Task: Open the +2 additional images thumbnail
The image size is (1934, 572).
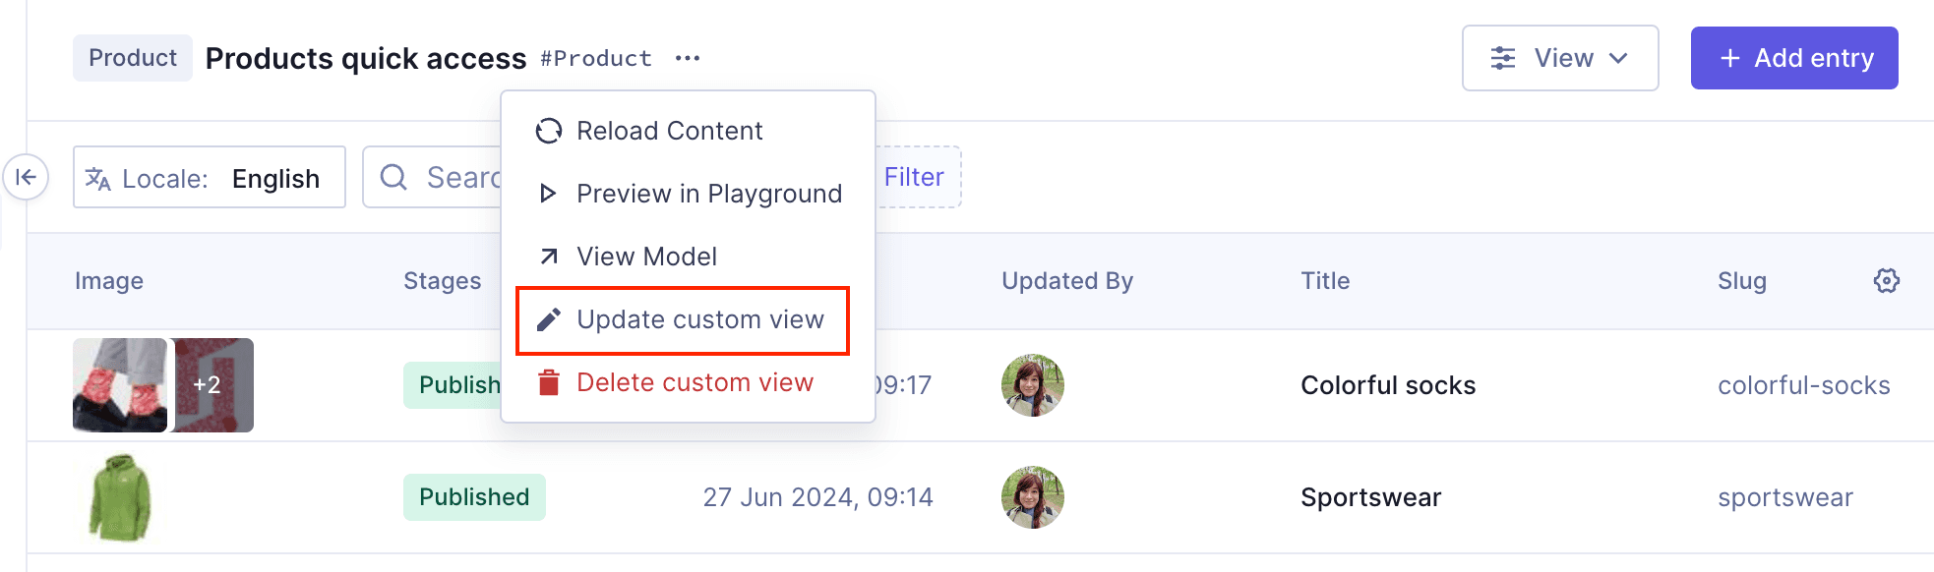Action: [x=213, y=385]
